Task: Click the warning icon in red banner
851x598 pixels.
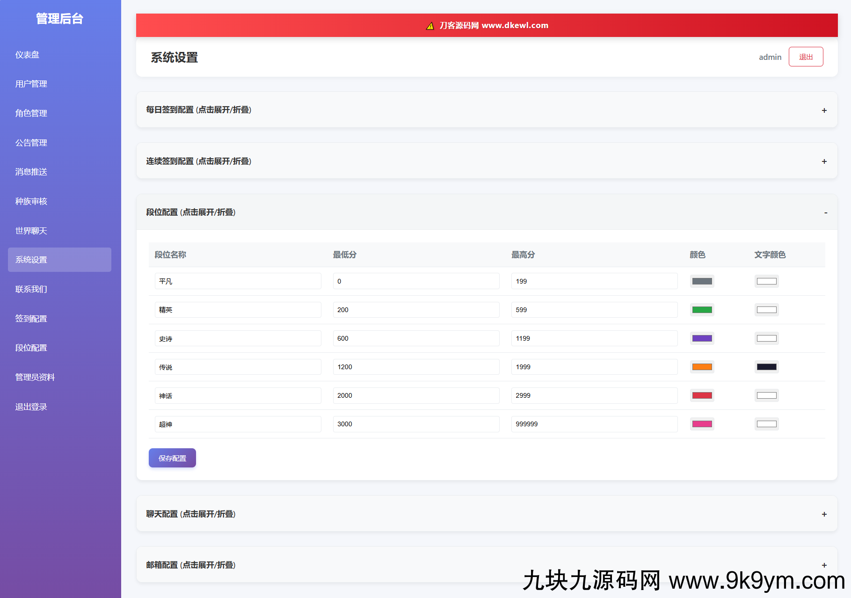Action: (x=430, y=26)
